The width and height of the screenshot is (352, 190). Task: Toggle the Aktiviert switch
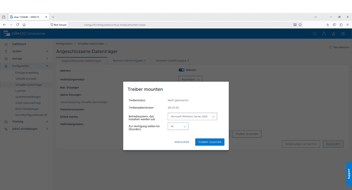coord(181,70)
